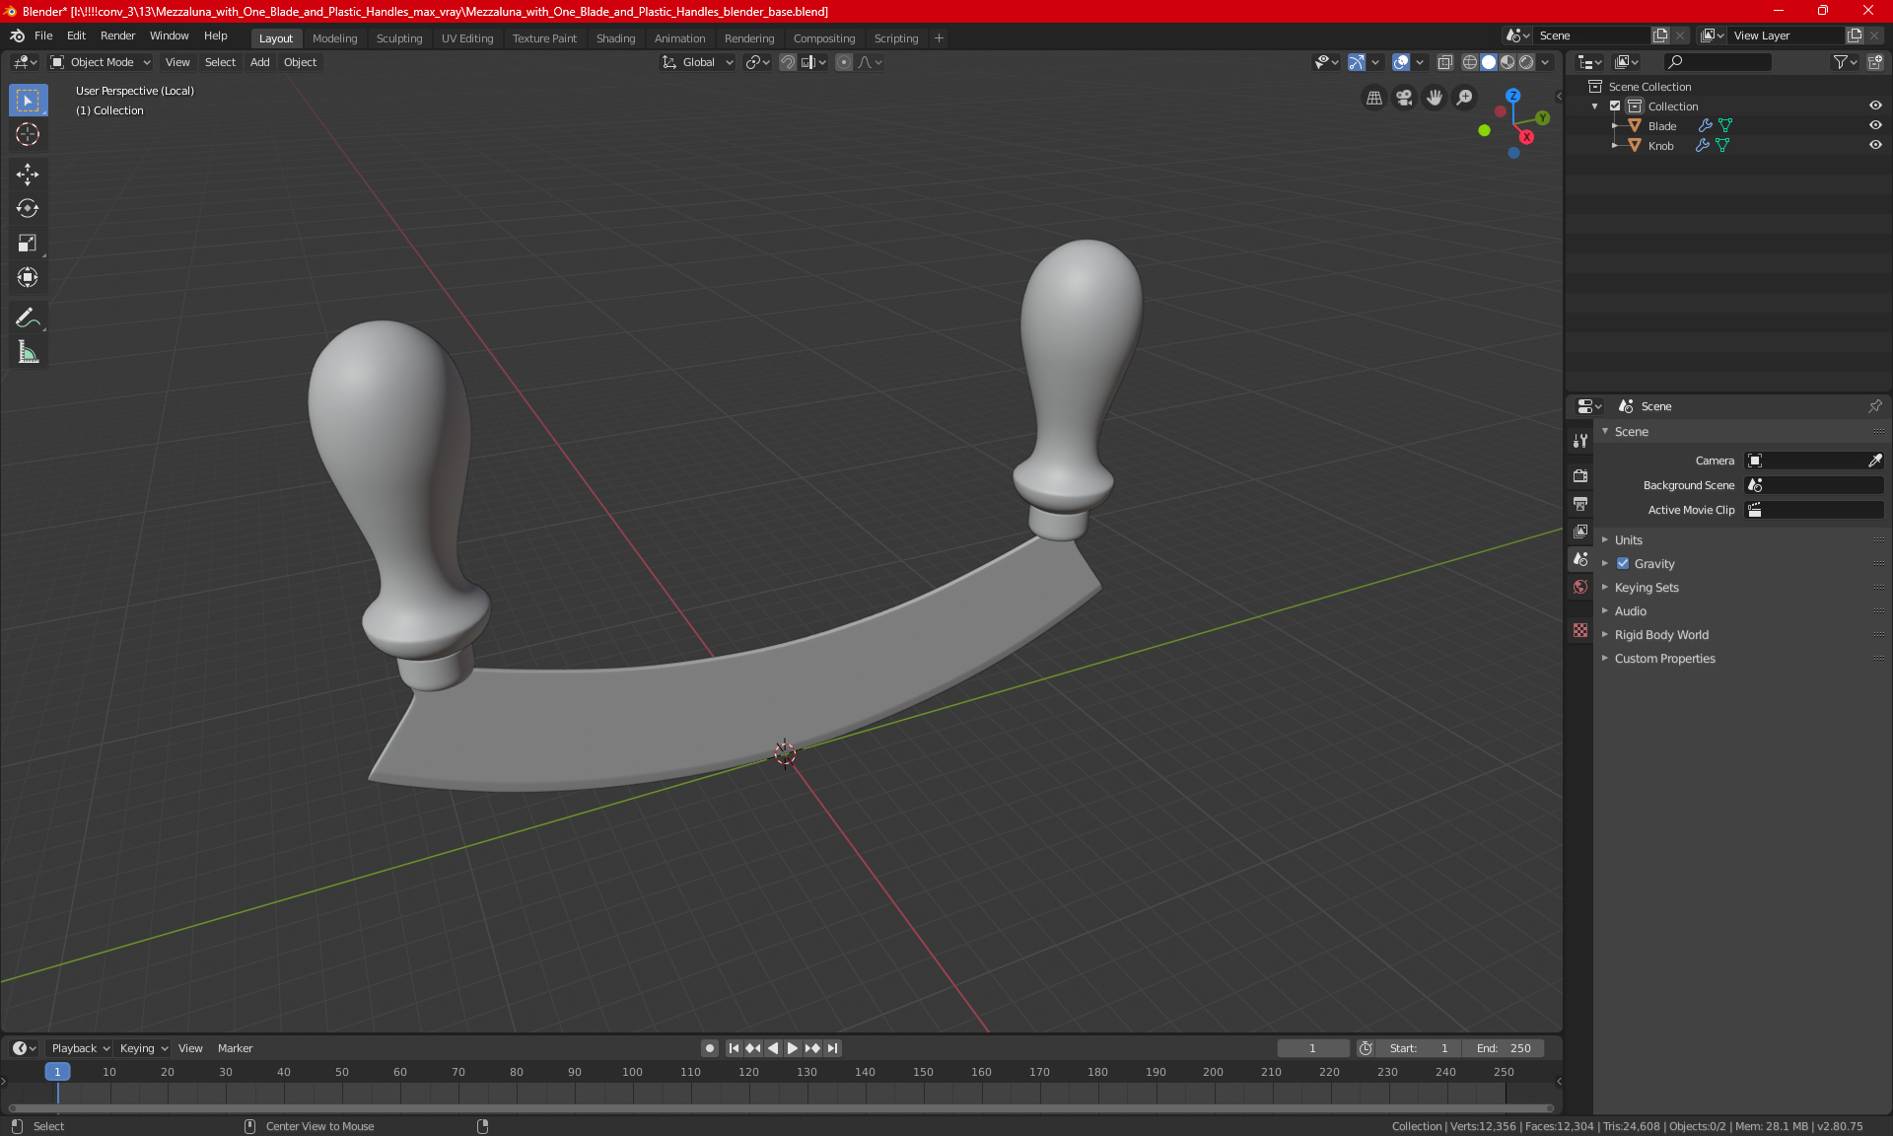Activate the Rotate tool
1893x1136 pixels.
pyautogui.click(x=28, y=208)
